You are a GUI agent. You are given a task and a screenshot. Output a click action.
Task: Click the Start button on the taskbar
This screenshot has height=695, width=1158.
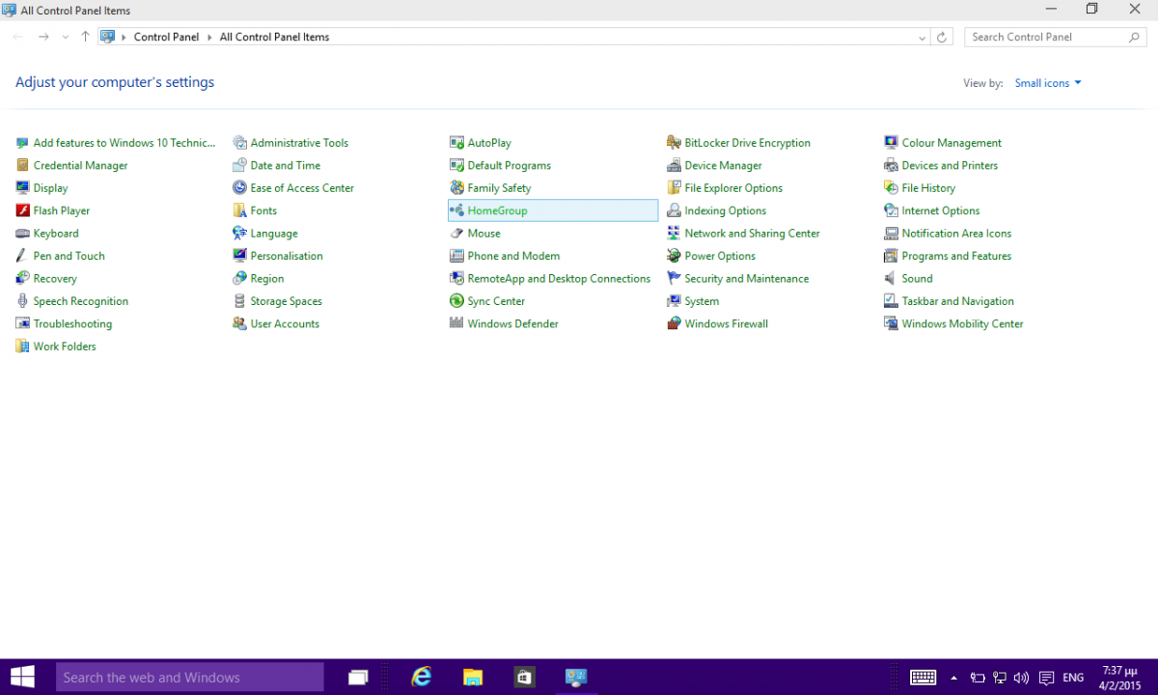click(22, 677)
